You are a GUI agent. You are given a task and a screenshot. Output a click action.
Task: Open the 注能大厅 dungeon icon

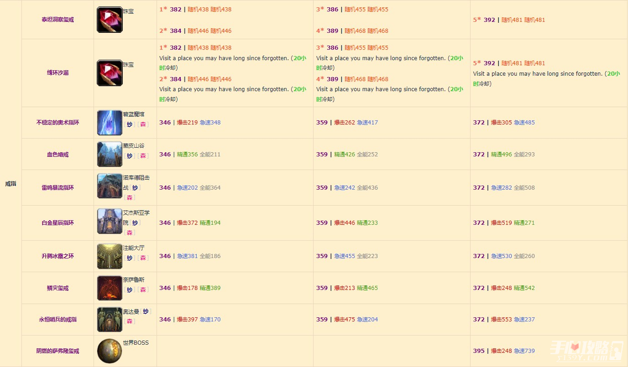coord(110,256)
